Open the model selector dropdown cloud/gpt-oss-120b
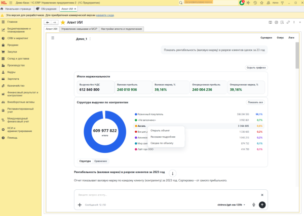 click(x=232, y=205)
